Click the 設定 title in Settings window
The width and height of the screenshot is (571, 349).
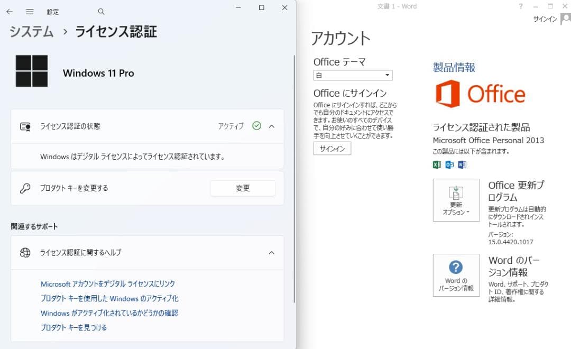[53, 12]
